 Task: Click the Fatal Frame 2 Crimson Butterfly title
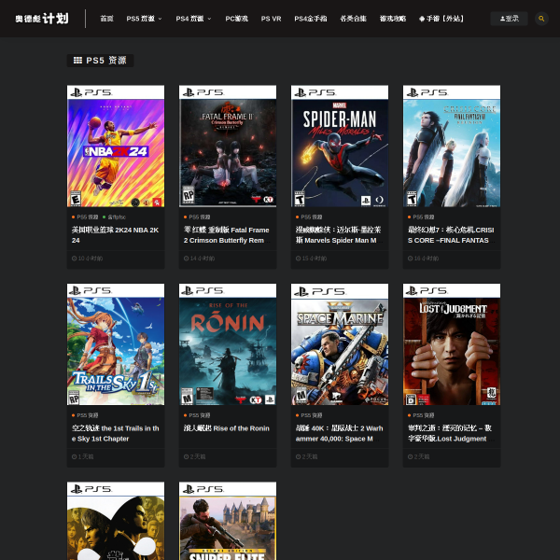(x=227, y=235)
